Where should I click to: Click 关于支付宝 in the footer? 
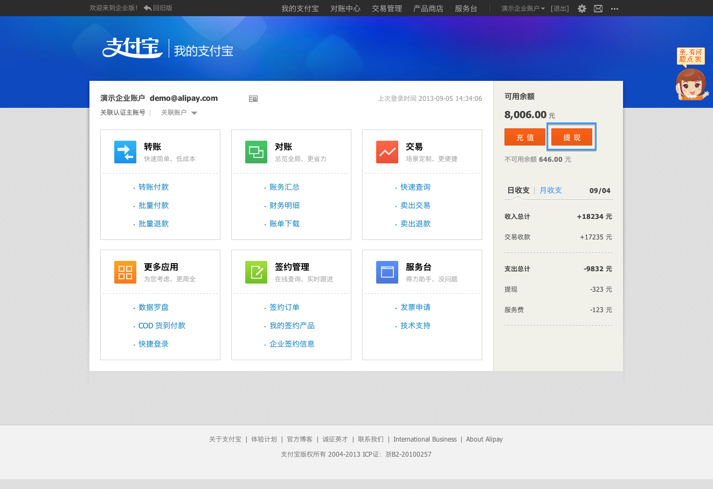(225, 439)
